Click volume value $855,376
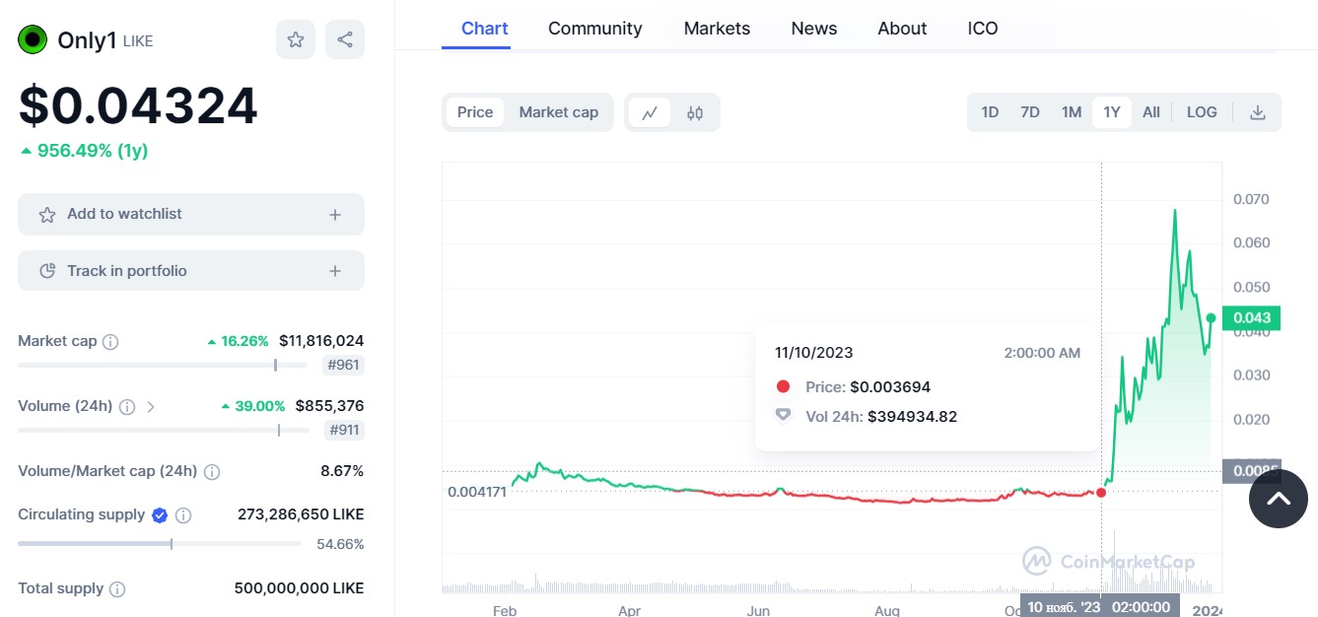The image size is (1318, 617). (329, 406)
